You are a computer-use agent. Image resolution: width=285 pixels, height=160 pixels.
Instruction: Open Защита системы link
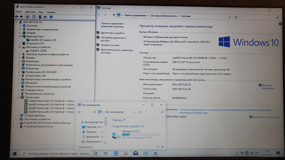110,45
